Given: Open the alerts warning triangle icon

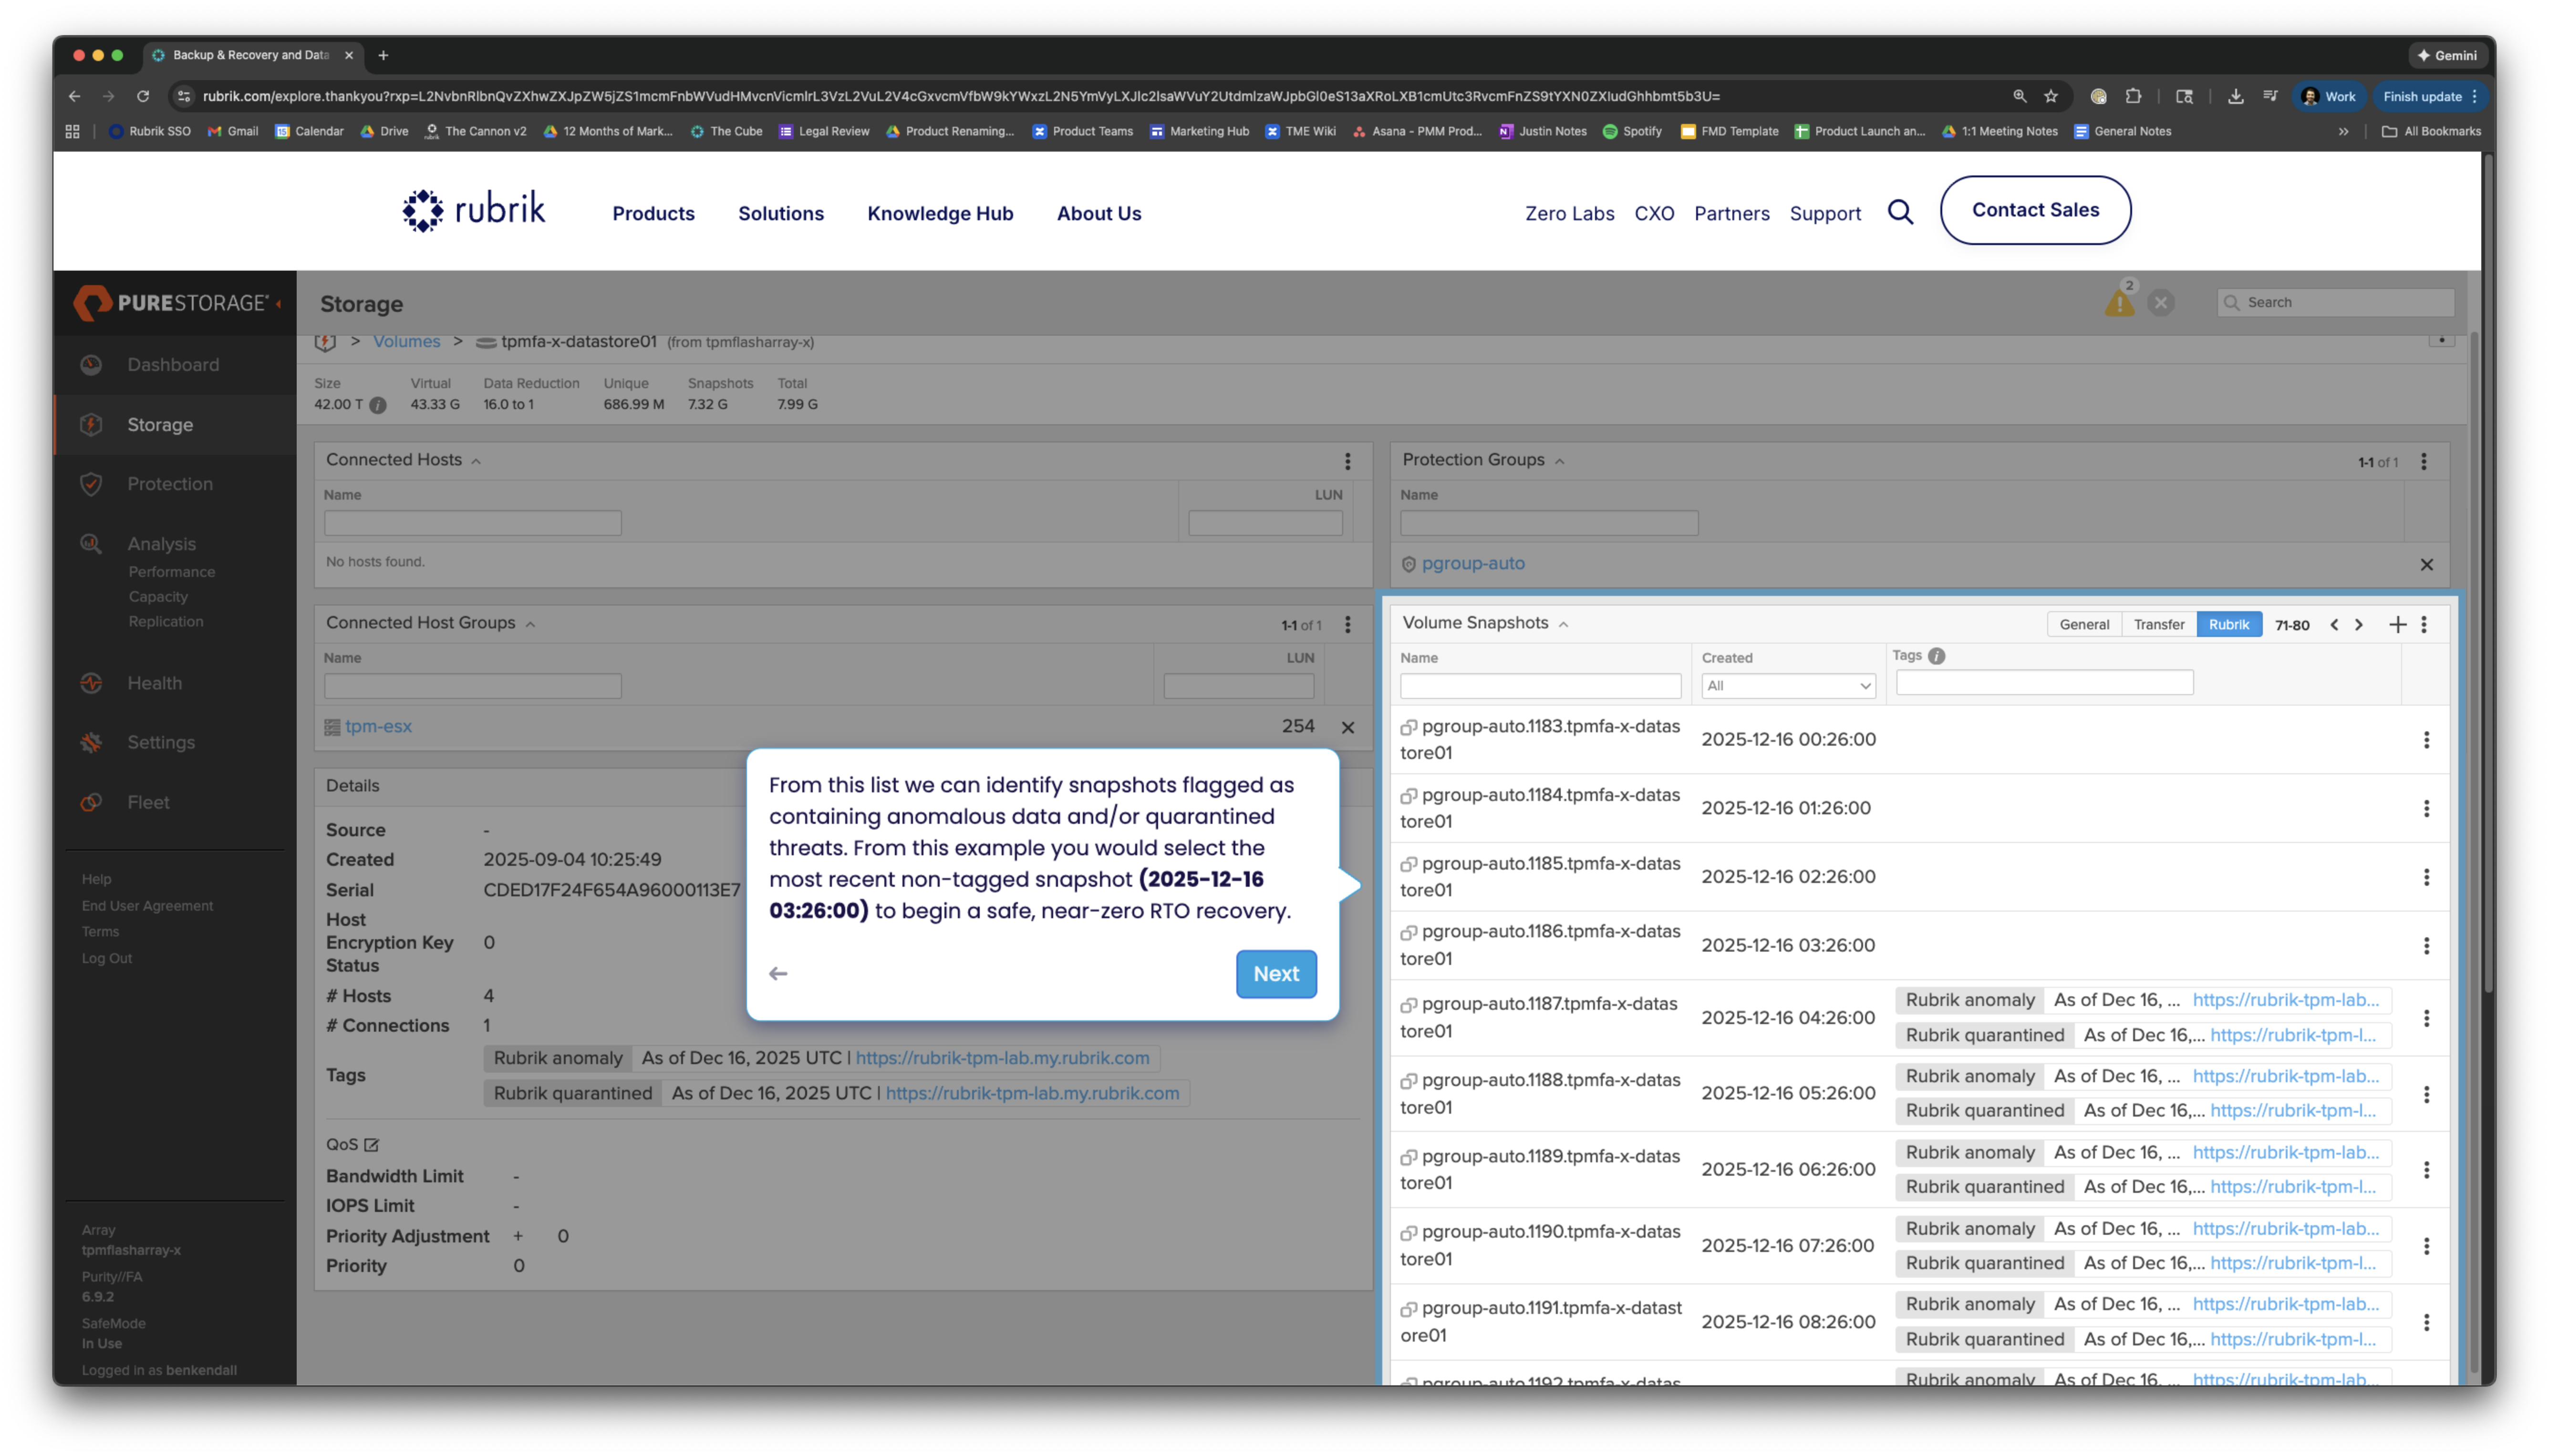Looking at the screenshot, I should click(2119, 303).
